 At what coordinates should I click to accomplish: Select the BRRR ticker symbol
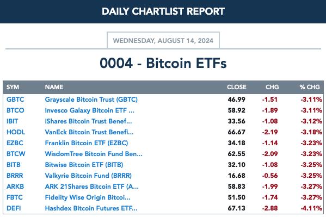click(x=15, y=176)
